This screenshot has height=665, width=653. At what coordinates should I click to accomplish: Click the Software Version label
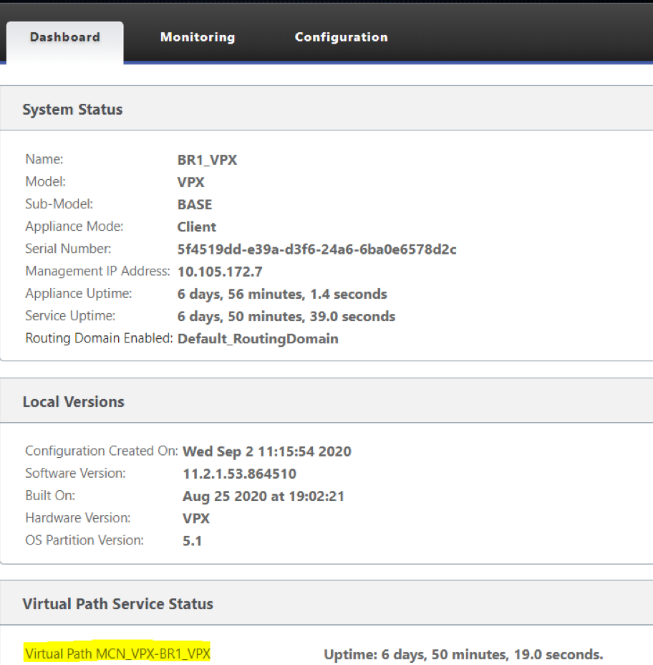click(x=75, y=473)
